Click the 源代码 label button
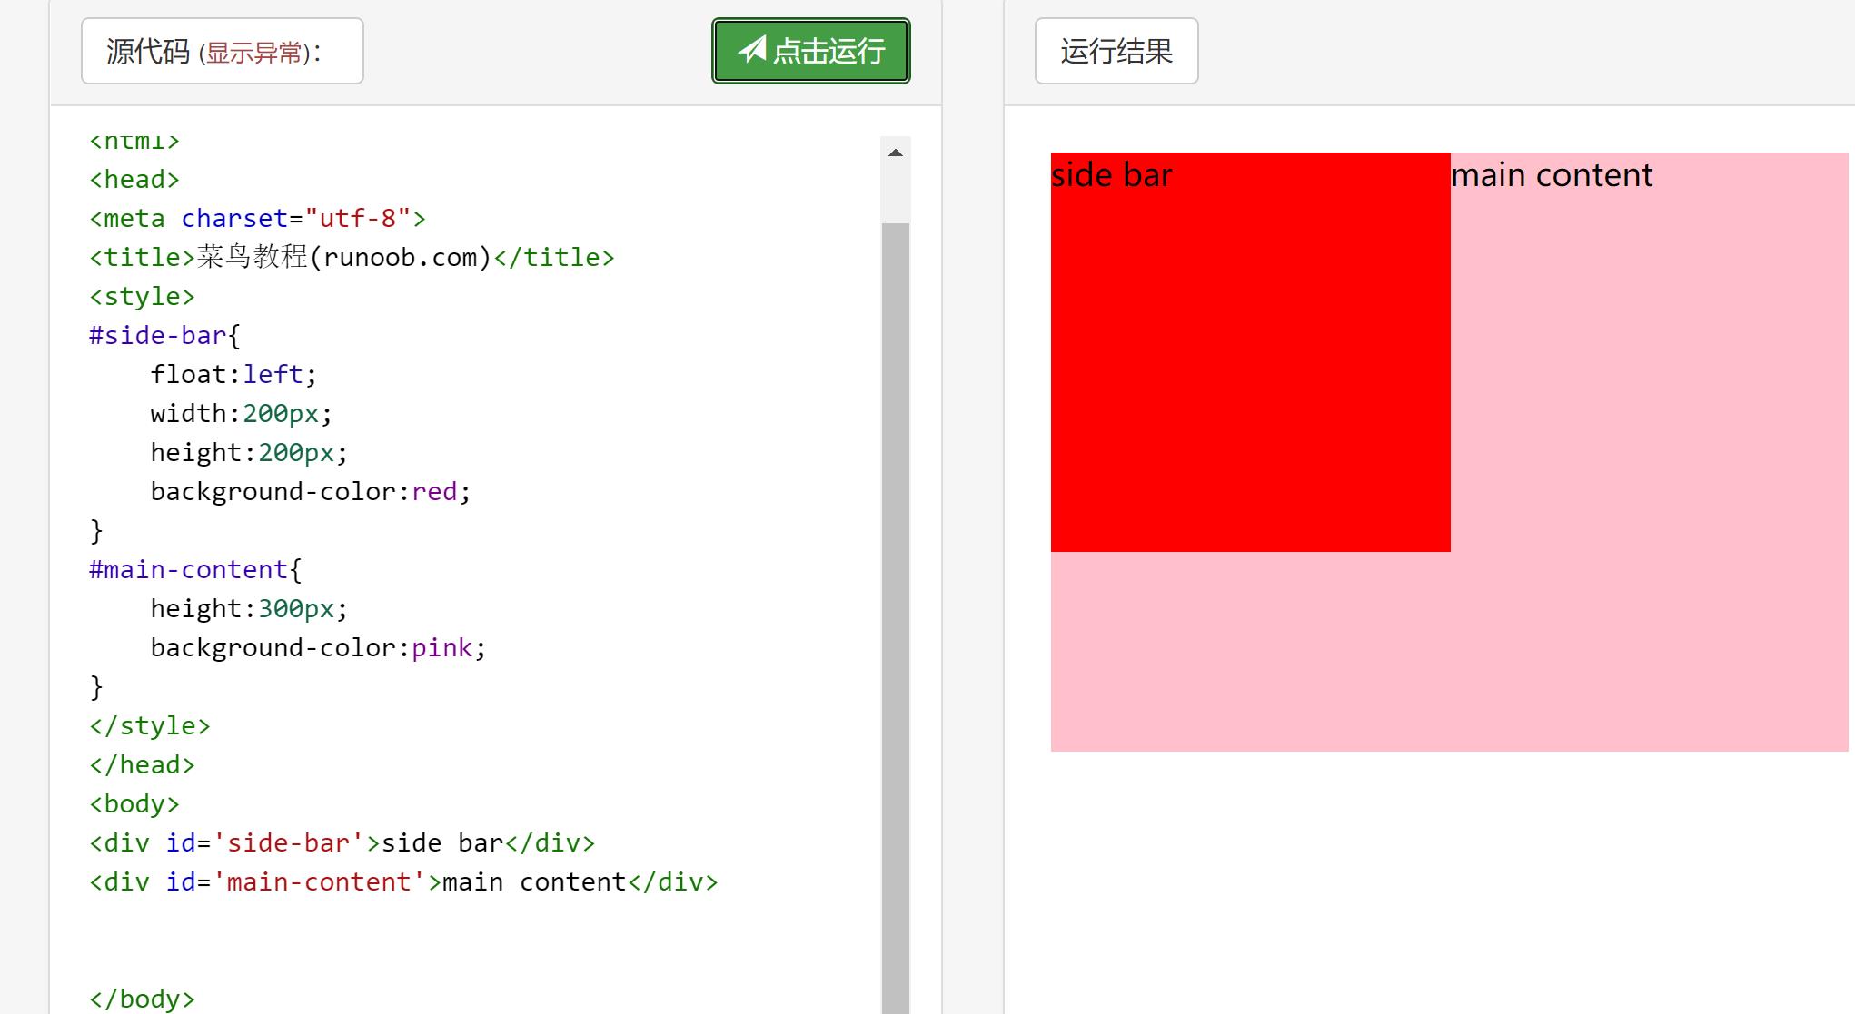Image resolution: width=1855 pixels, height=1014 pixels. coord(223,51)
